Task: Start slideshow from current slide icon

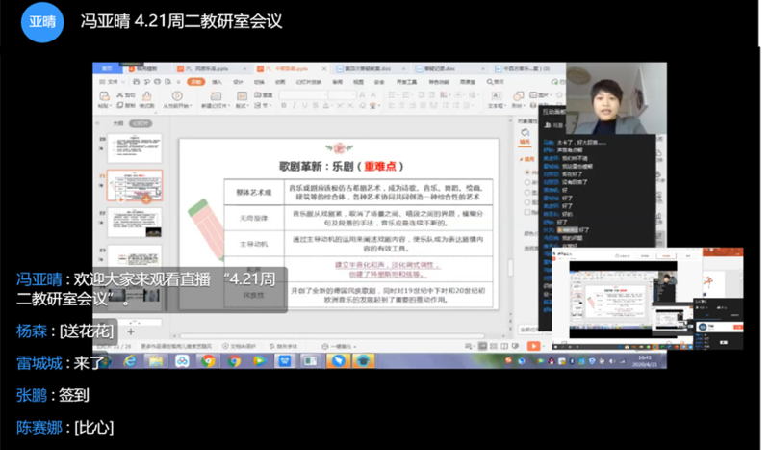Action: point(177,95)
